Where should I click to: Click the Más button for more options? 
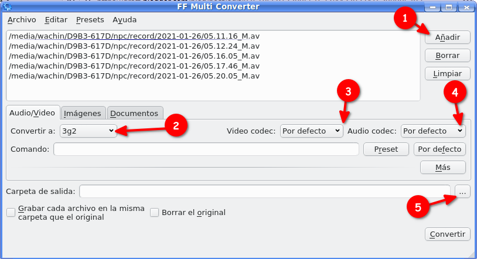[x=443, y=168]
